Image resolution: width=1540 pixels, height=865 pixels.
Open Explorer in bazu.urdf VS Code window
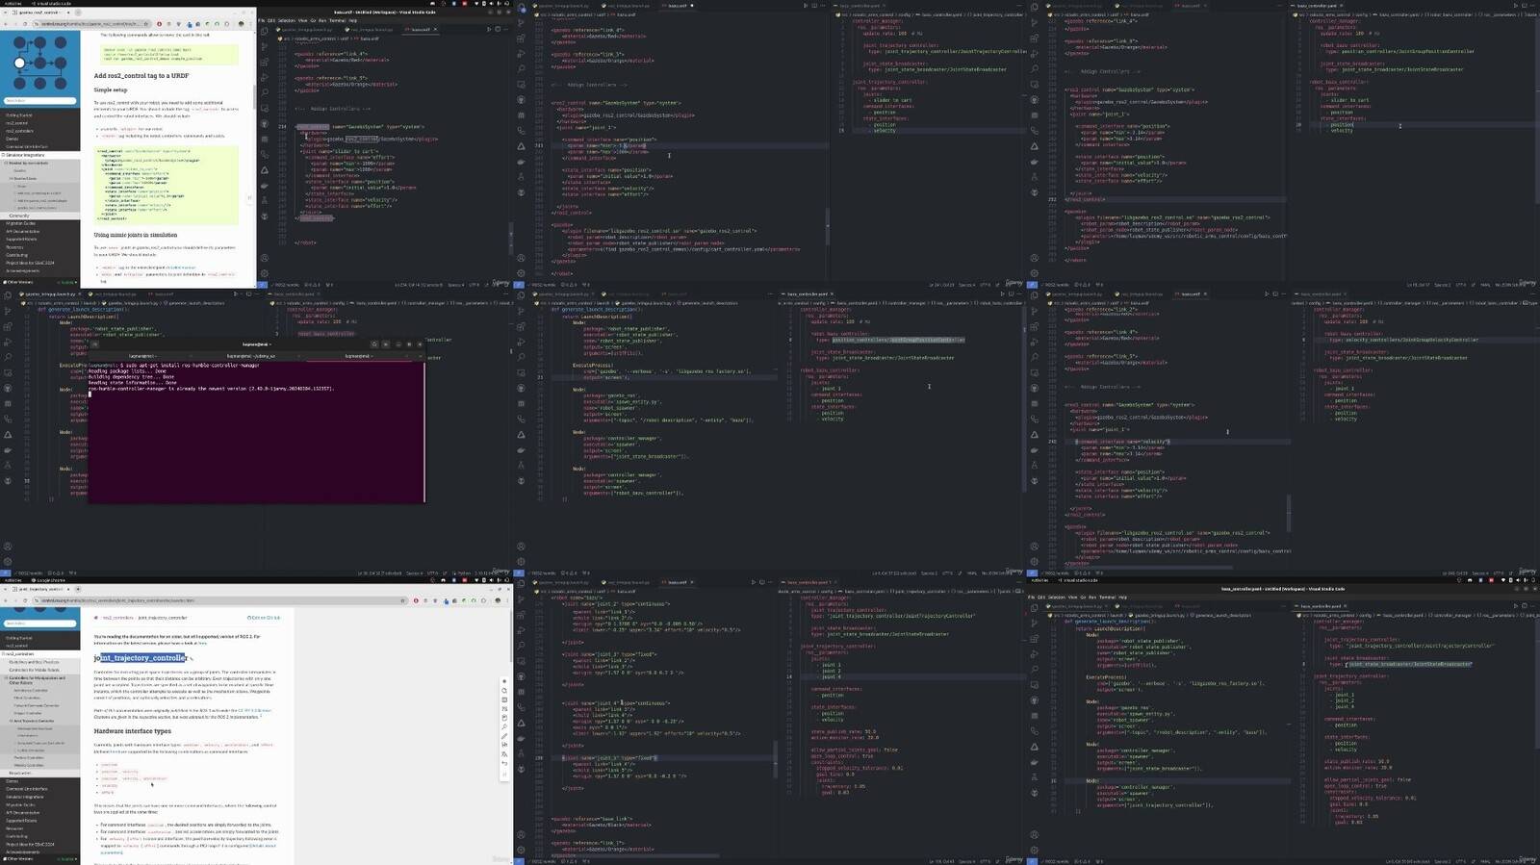[265, 31]
